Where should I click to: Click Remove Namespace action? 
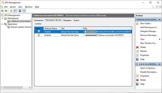(149, 35)
